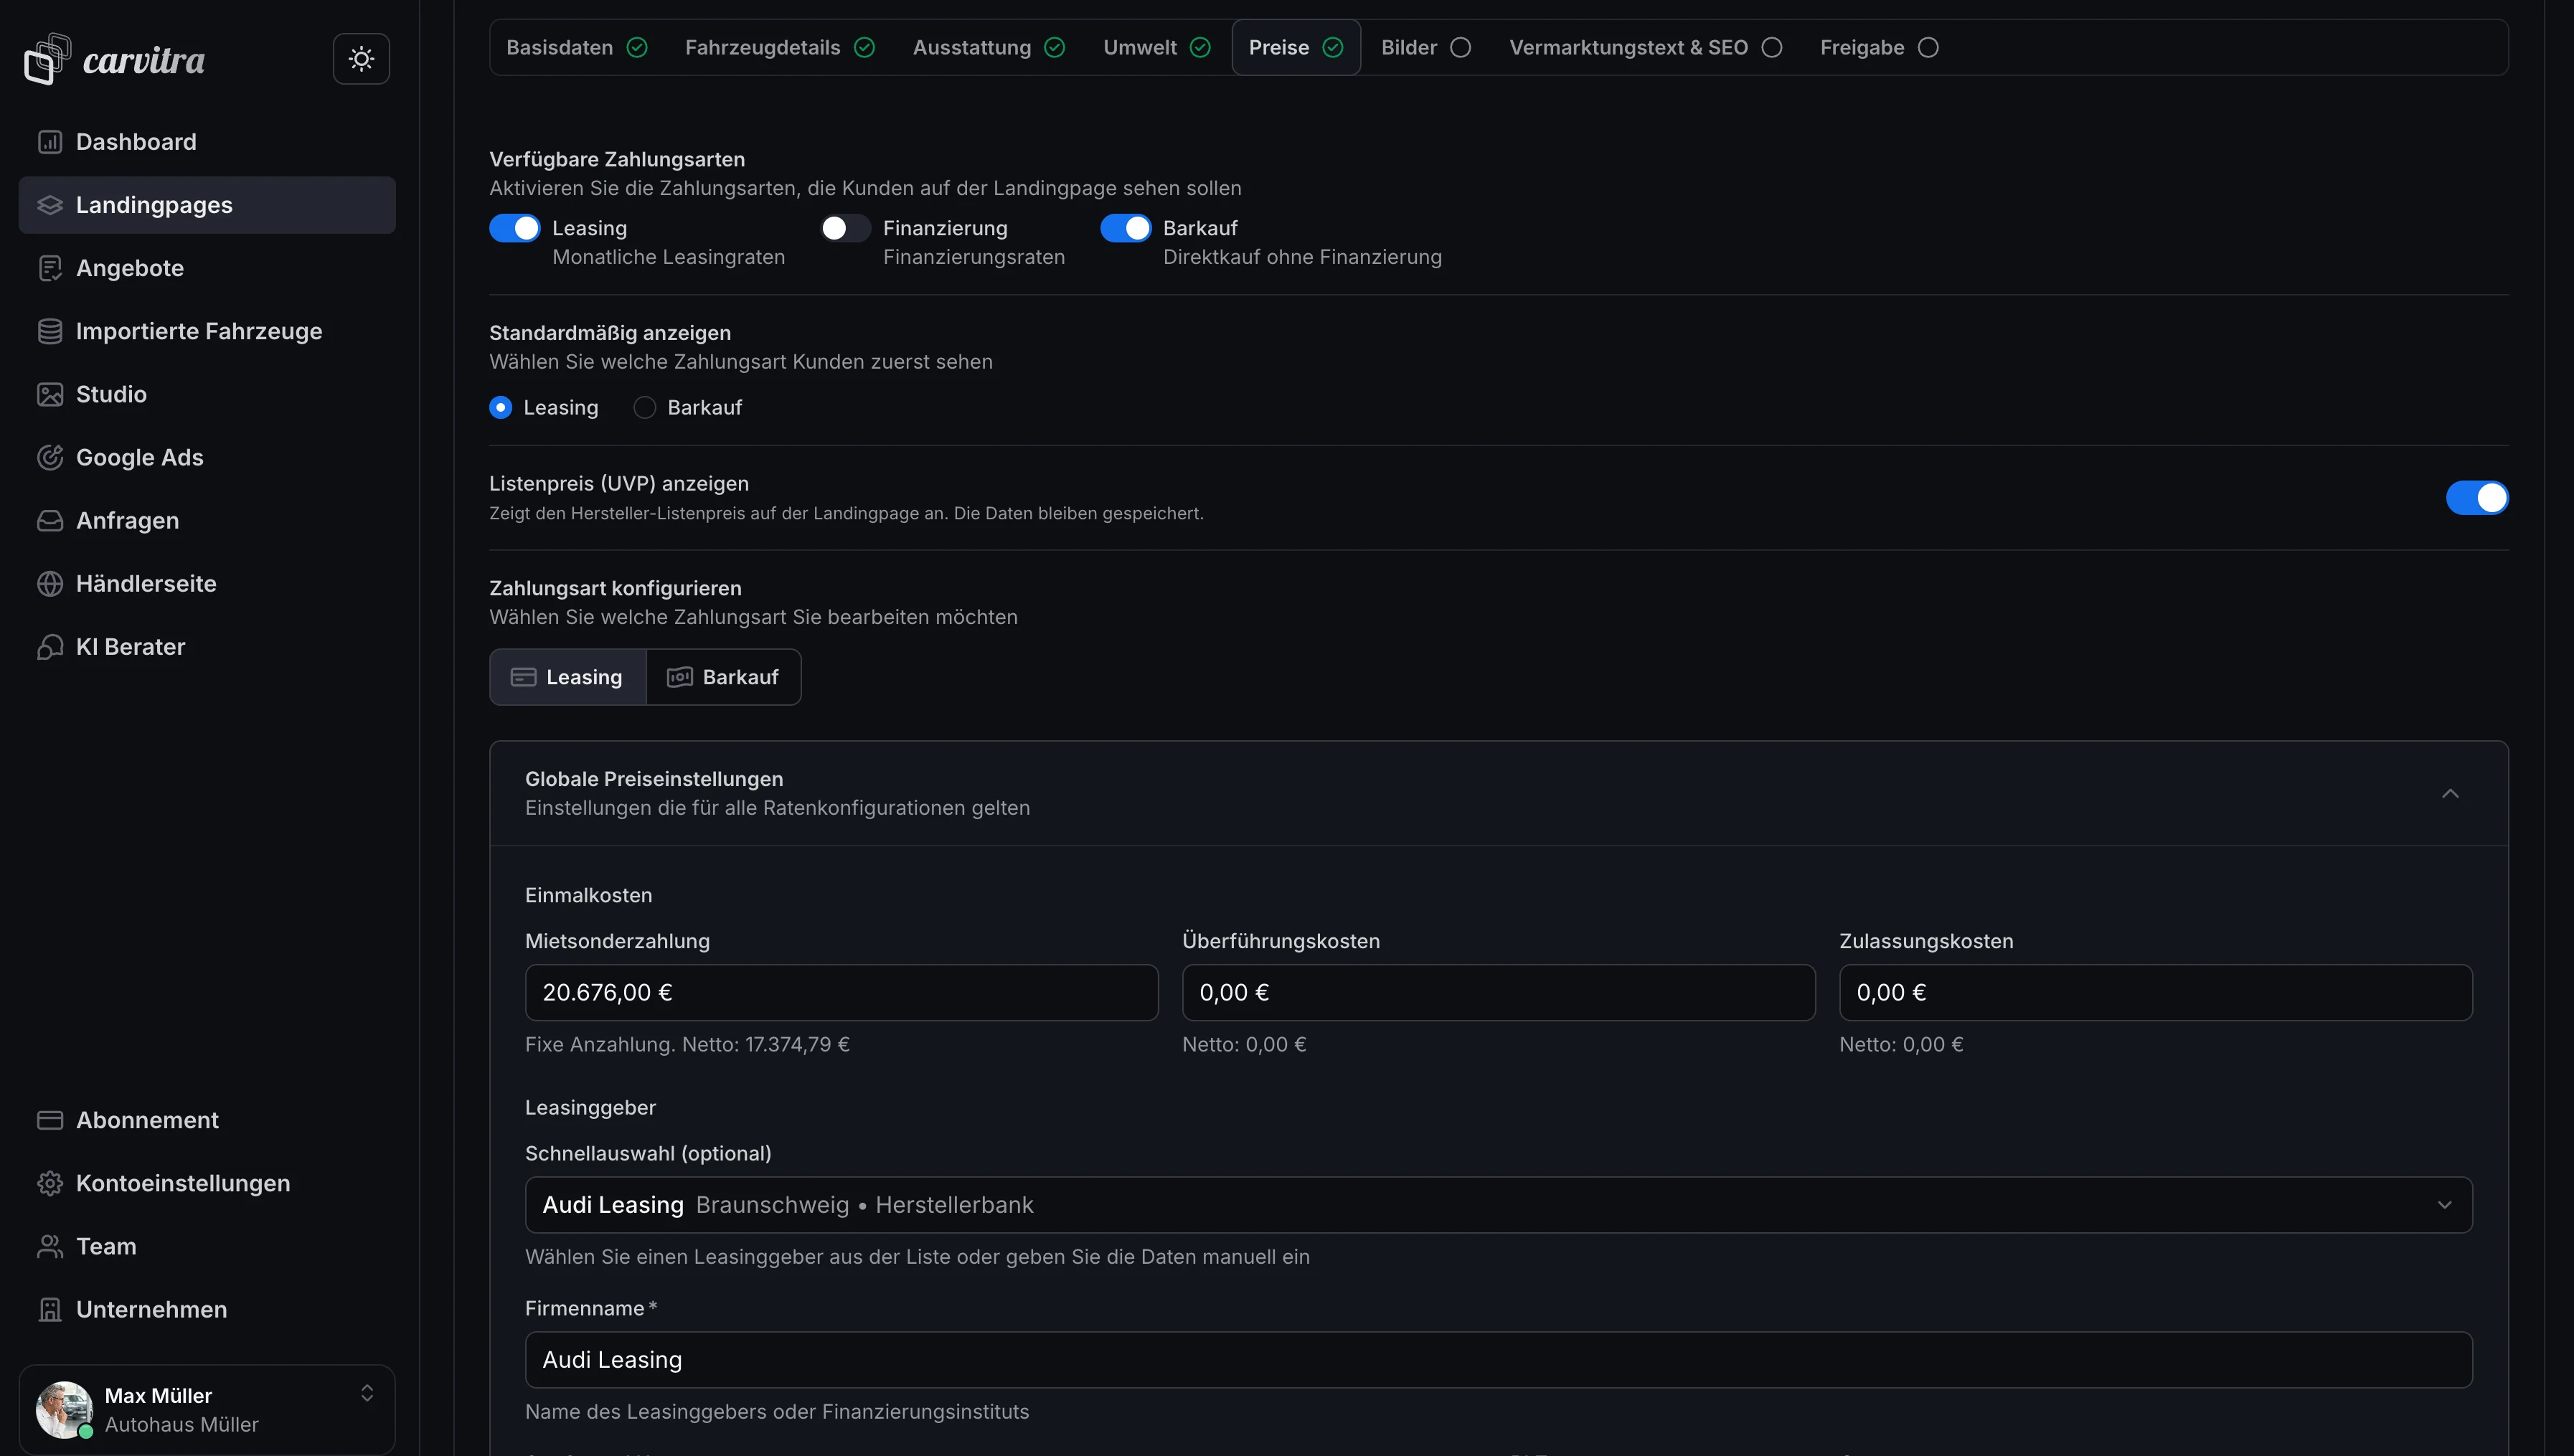Click the Abonnement card icon
Screen dimensions: 2574x1456
pos(50,1120)
